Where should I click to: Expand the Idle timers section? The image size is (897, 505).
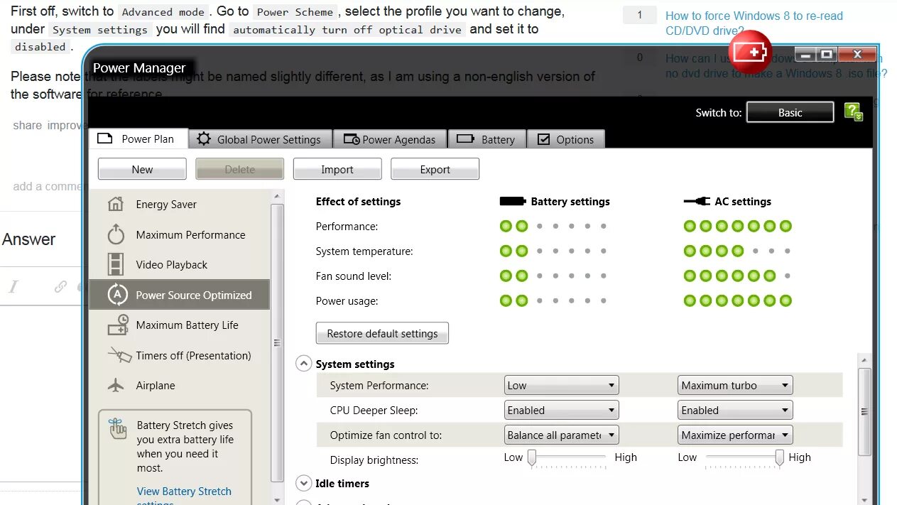coord(303,483)
